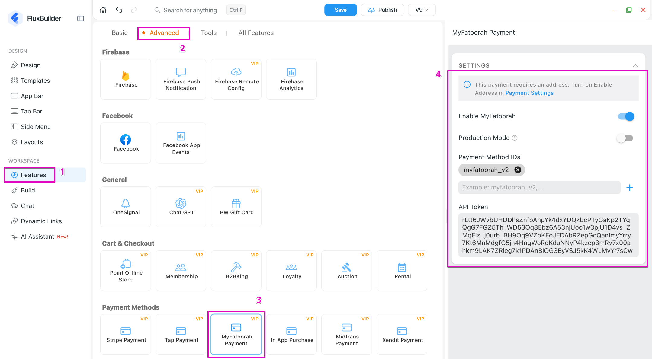The width and height of the screenshot is (652, 359).
Task: Turn on Production Mode toggle
Action: click(x=625, y=138)
